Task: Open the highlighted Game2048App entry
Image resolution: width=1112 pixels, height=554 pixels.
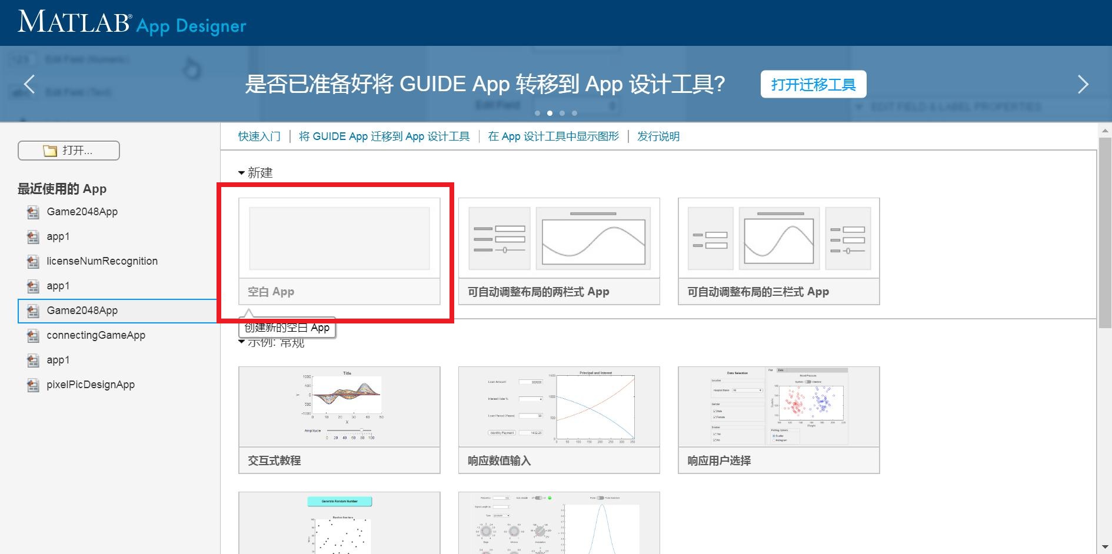Action: tap(118, 311)
